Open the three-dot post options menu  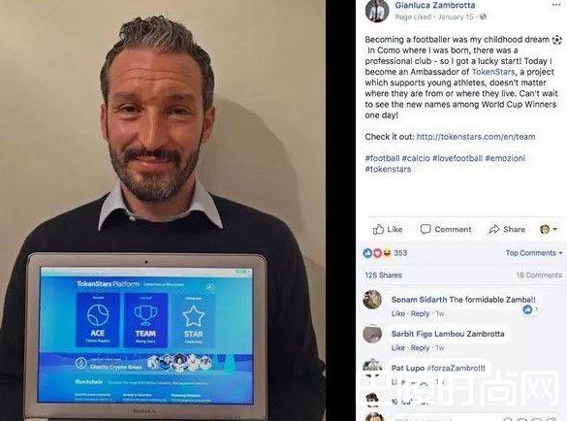click(x=556, y=5)
